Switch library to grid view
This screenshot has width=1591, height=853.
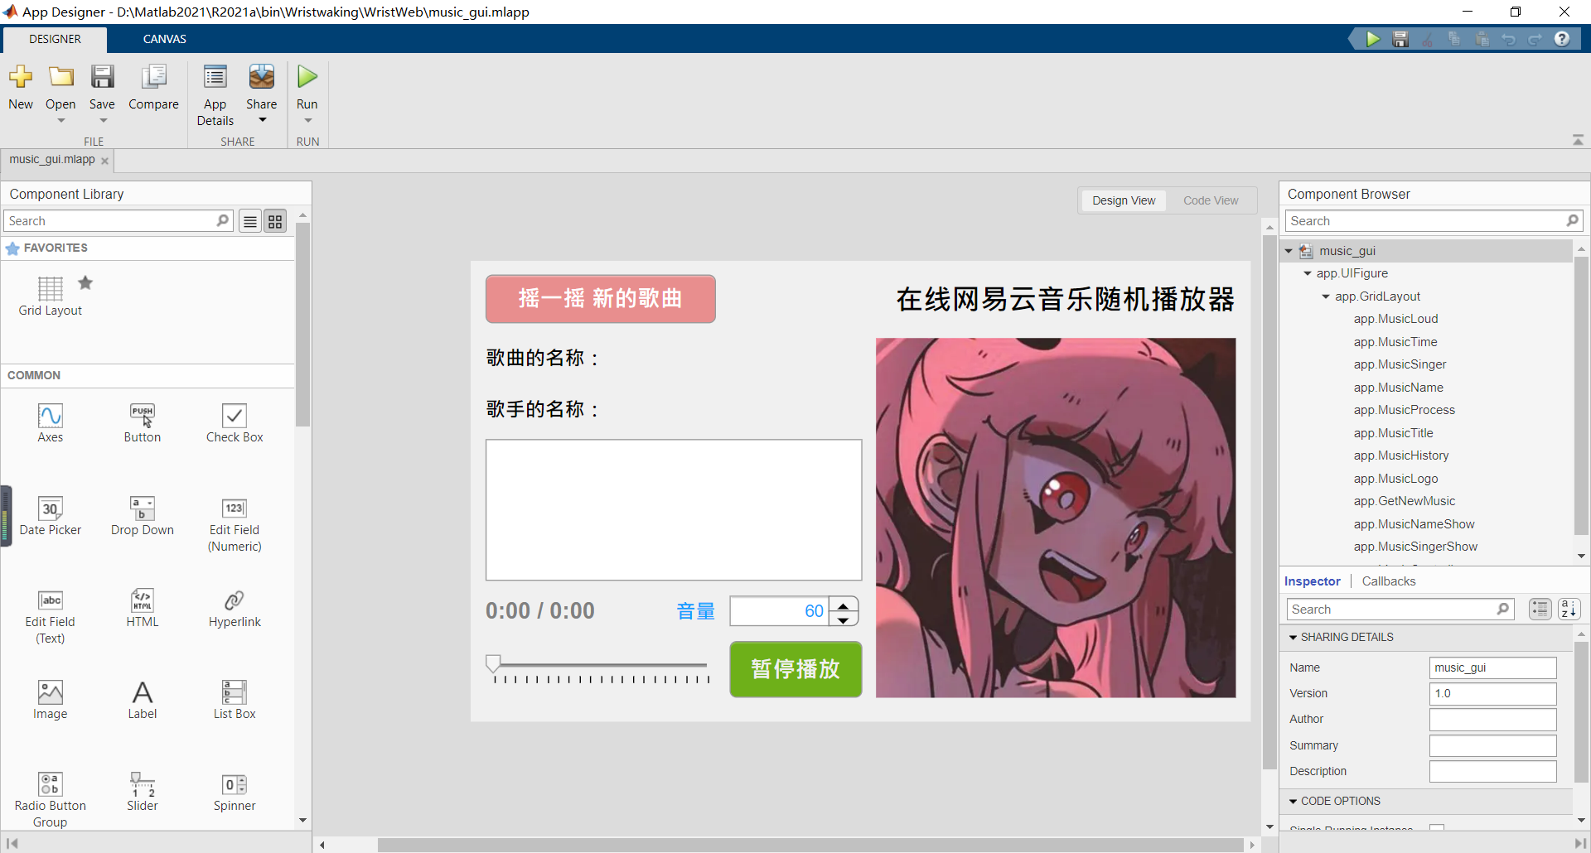(x=275, y=221)
